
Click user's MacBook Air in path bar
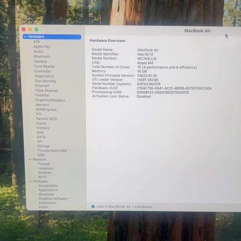[114, 207]
